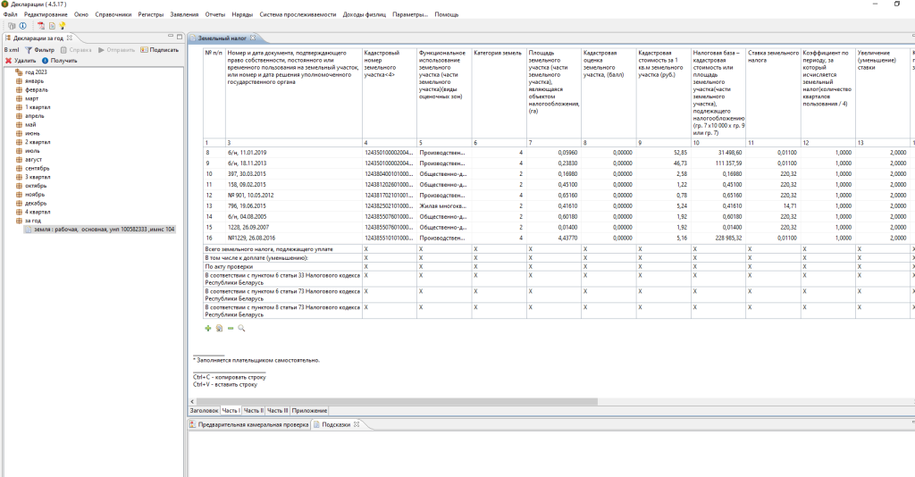Select the 'земля : рабочая' declaration entry
Image resolution: width=915 pixels, height=477 pixels.
98,230
